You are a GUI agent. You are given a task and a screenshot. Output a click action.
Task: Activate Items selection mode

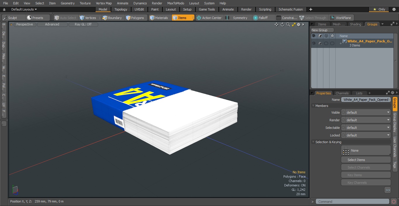pos(183,18)
